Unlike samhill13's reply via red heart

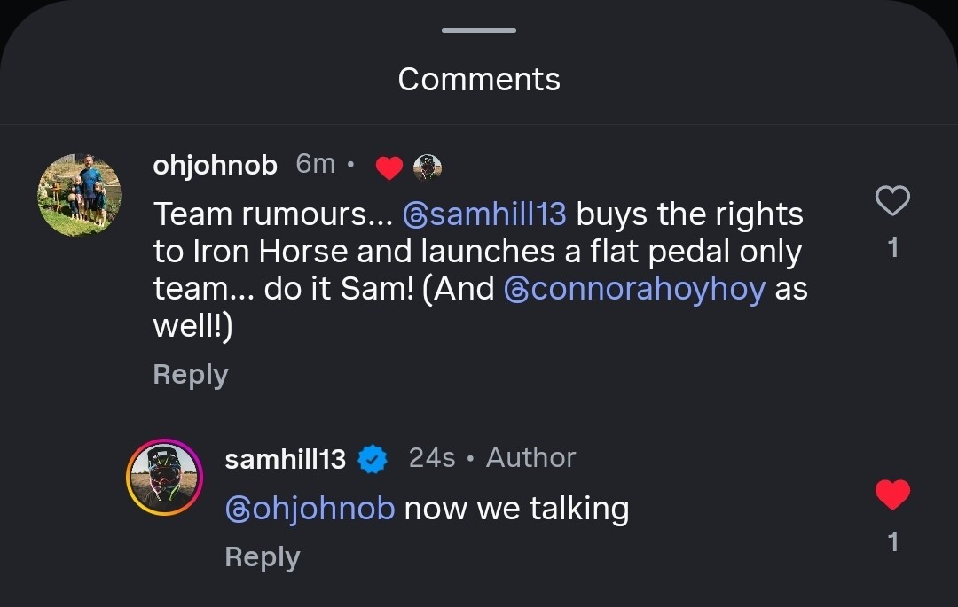pos(892,494)
